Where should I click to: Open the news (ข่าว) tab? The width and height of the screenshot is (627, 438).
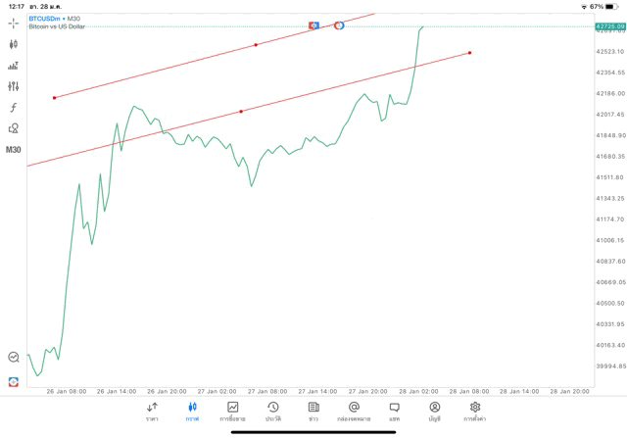[x=313, y=411]
